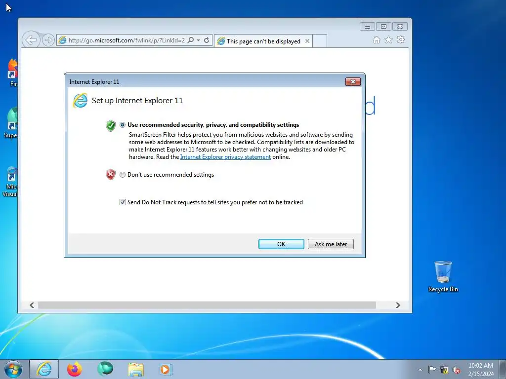Open the green globe browser taskbar icon
This screenshot has height=379, width=506.
click(105, 369)
